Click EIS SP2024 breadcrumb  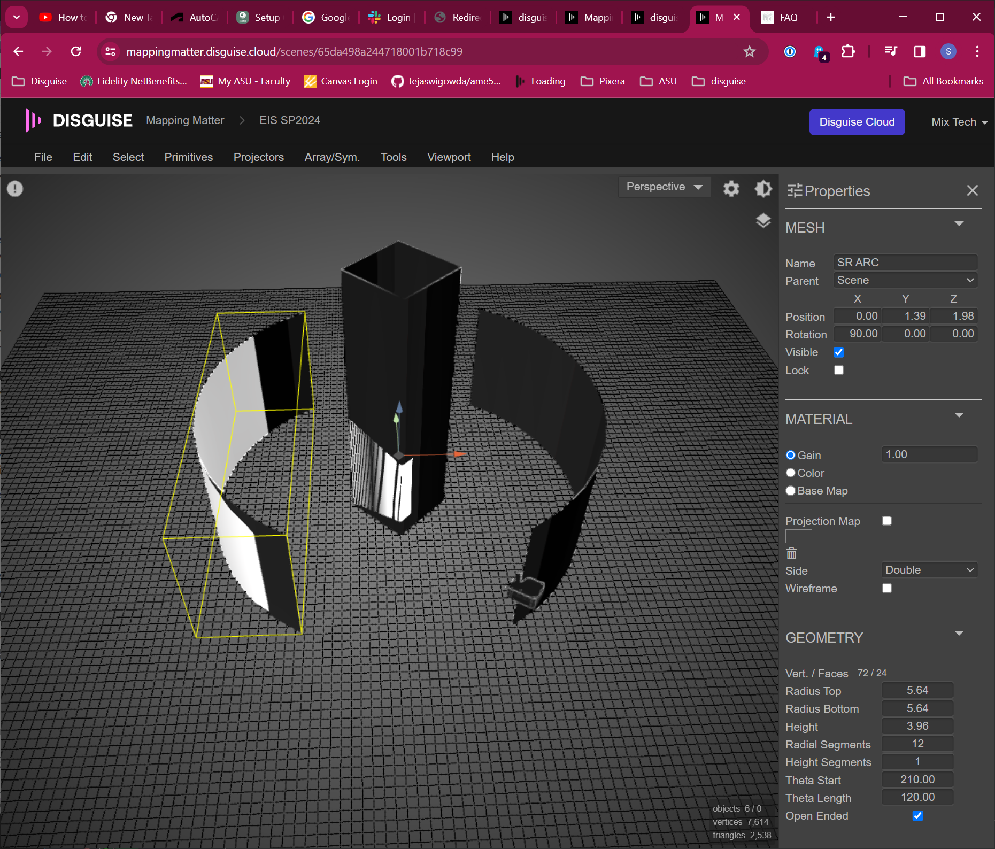point(290,120)
